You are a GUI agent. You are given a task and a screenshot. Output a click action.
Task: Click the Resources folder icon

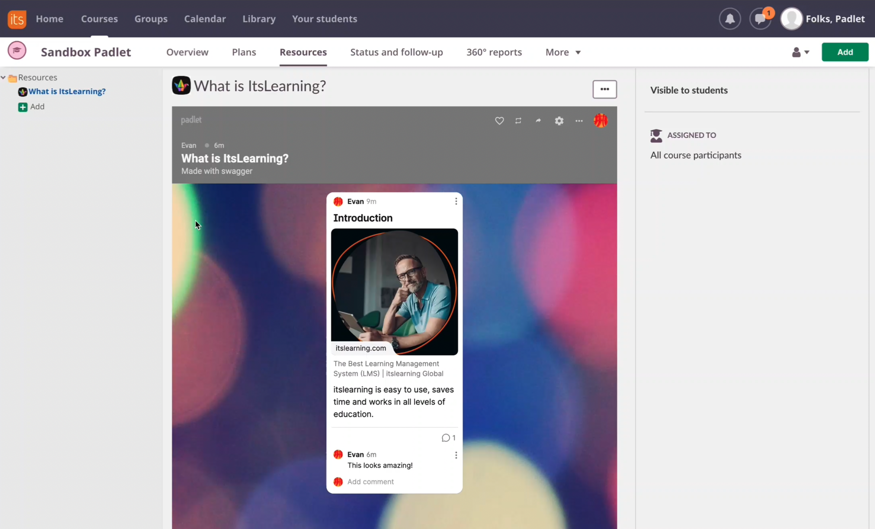click(x=13, y=78)
